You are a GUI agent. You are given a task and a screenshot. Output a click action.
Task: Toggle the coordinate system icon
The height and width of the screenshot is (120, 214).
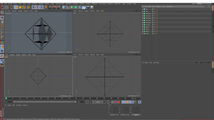pyautogui.click(x=45, y=7)
